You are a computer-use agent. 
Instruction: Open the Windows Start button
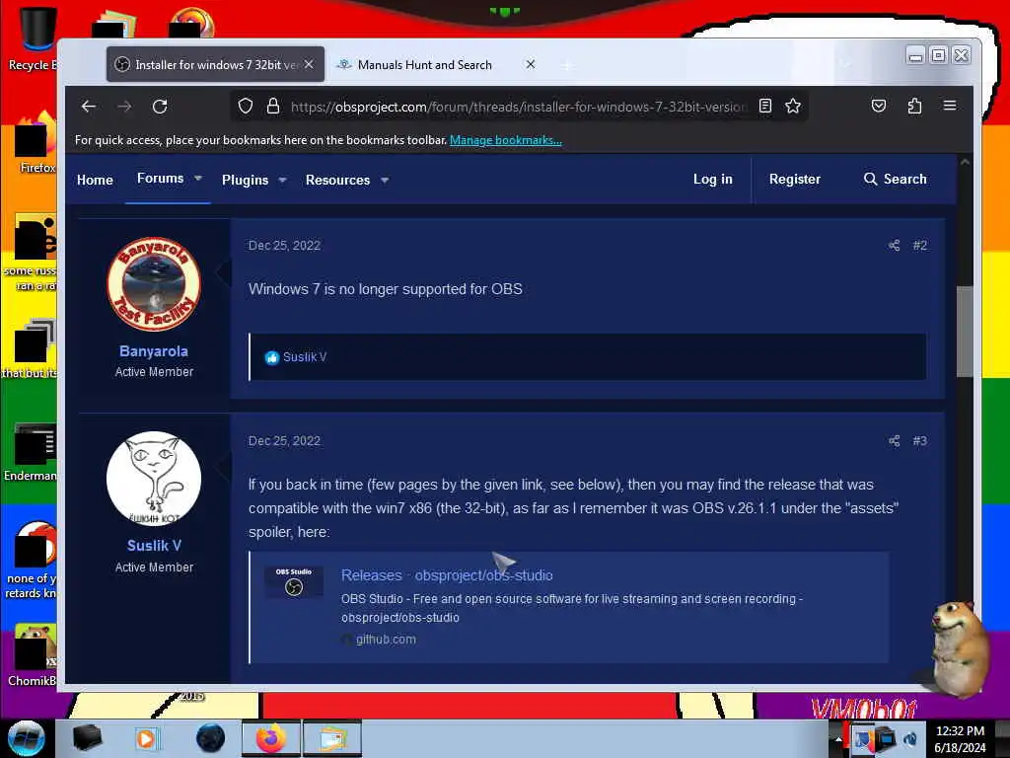pyautogui.click(x=27, y=738)
